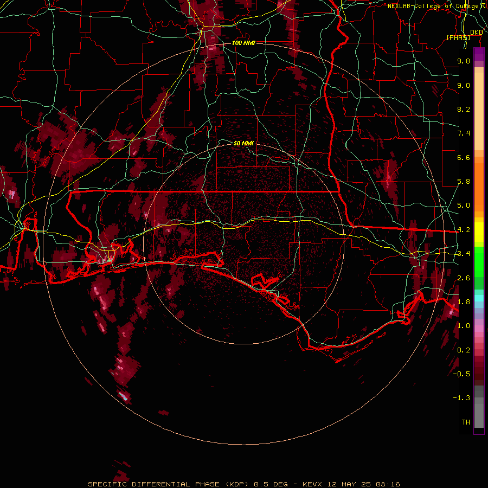Image resolution: width=488 pixels, height=488 pixels.
Task: Pick the purple swatch at the legend top
Action: coord(479,54)
